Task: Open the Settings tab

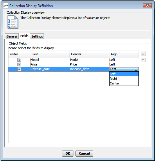Action: pyautogui.click(x=37, y=36)
